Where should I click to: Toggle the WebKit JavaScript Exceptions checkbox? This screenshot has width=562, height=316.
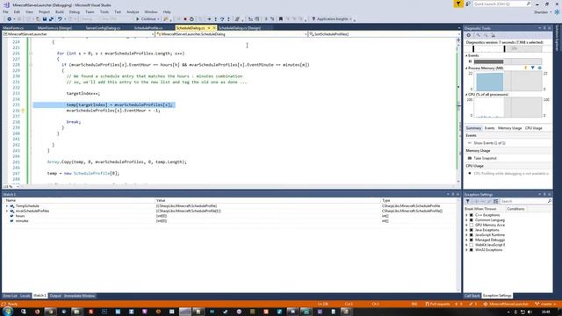click(472, 245)
